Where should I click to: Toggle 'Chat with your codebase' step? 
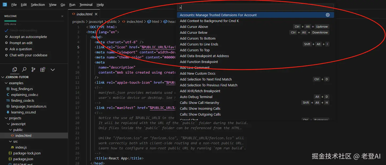point(6,55)
